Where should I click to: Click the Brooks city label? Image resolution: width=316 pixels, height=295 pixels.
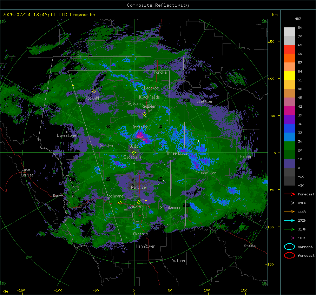pyautogui.click(x=250, y=246)
